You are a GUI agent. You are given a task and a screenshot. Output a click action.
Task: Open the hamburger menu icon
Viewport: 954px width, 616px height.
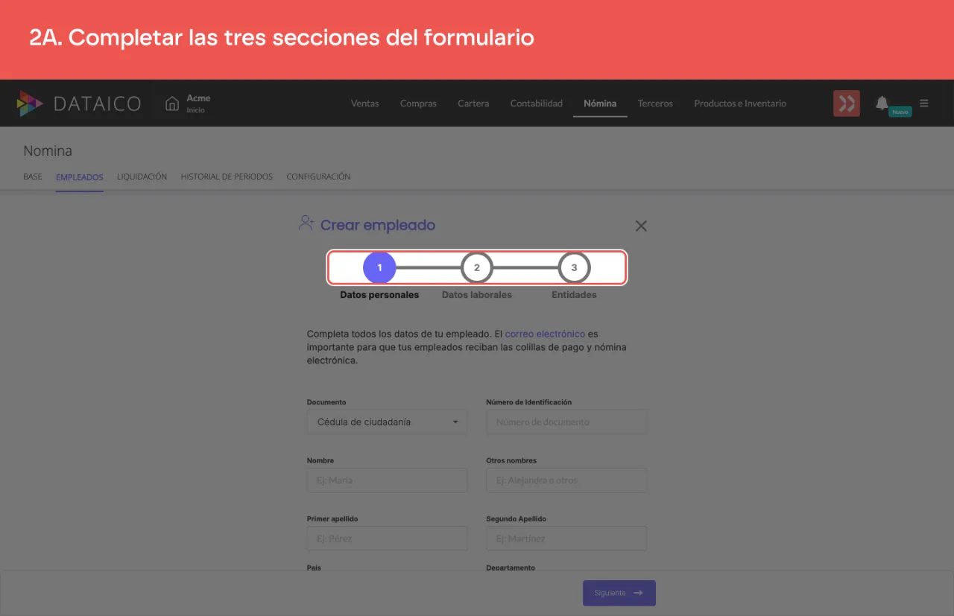point(924,104)
